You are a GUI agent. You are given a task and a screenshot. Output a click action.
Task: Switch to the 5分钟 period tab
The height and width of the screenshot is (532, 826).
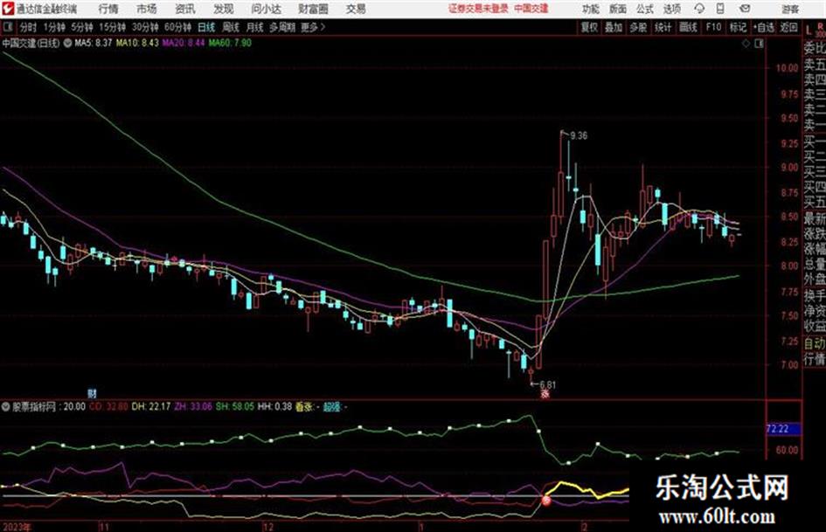coord(81,27)
